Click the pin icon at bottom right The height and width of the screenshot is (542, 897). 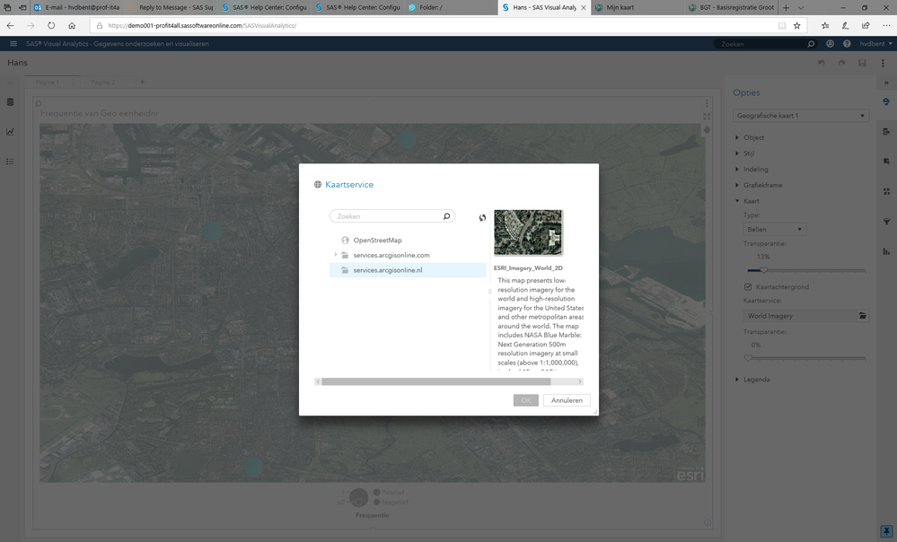click(886, 531)
